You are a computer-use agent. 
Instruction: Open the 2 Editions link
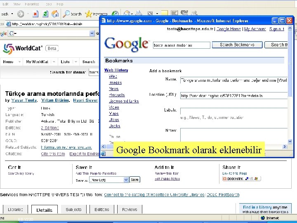[50, 128]
